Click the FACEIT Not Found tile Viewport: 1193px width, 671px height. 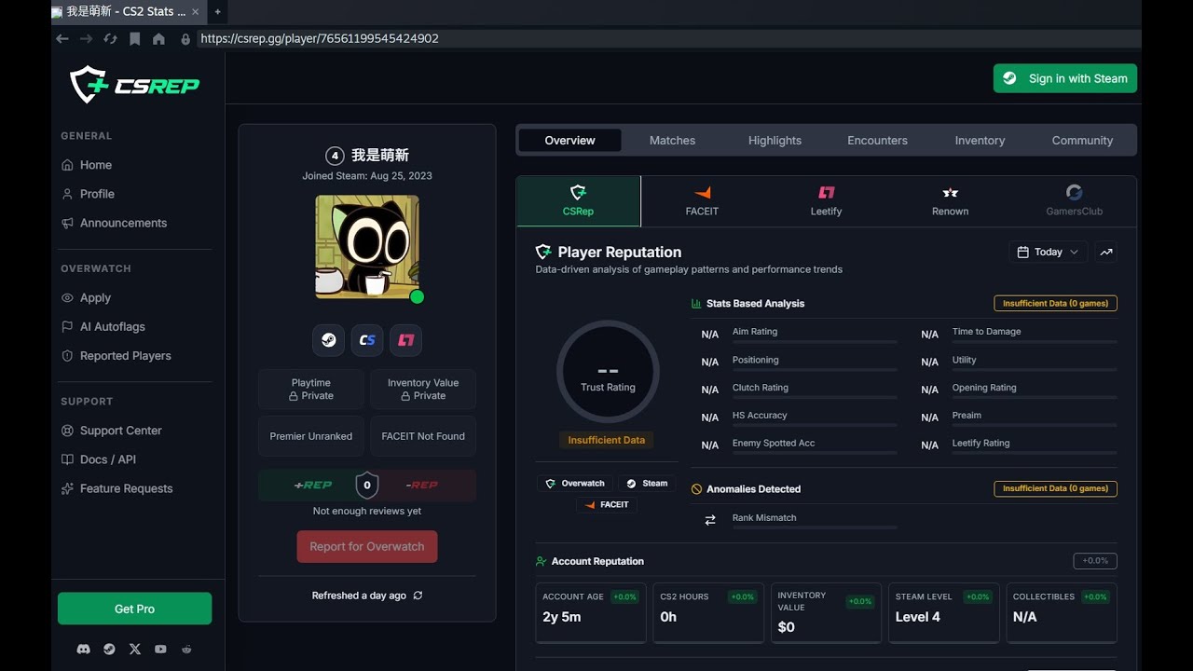click(x=423, y=436)
